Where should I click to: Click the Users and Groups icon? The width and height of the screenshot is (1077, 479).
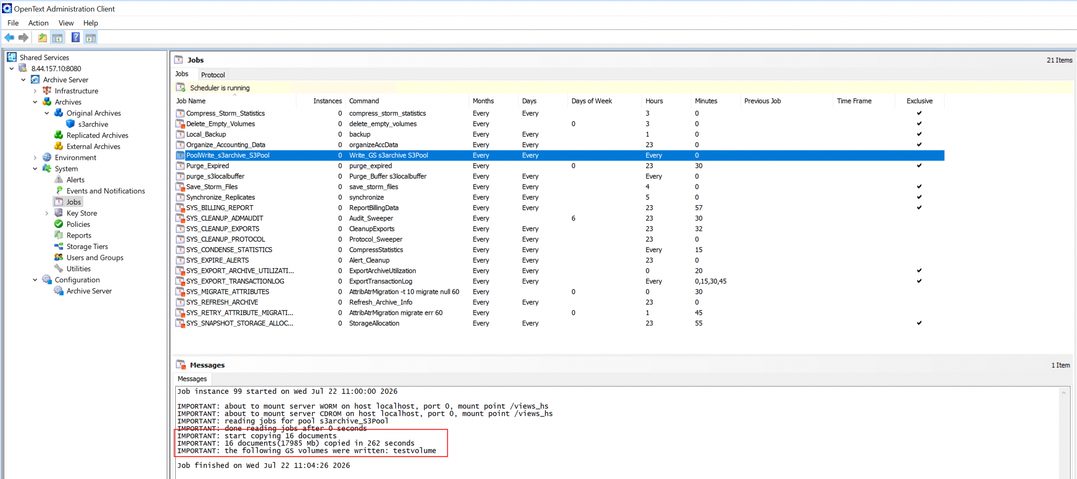(x=59, y=258)
